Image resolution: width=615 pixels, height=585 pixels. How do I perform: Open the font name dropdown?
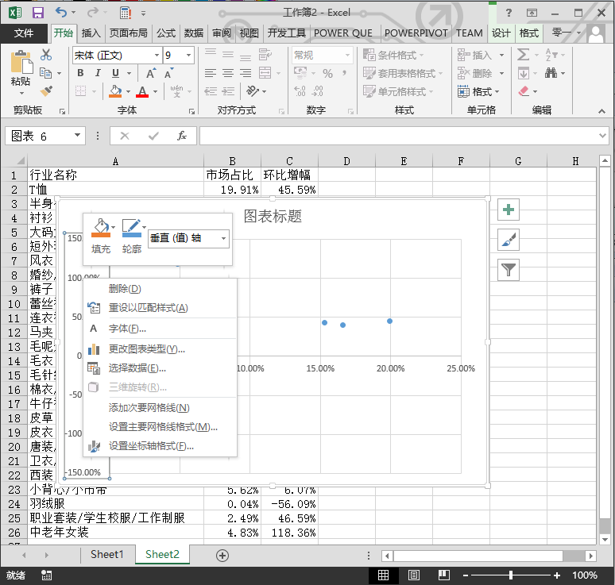tap(157, 56)
